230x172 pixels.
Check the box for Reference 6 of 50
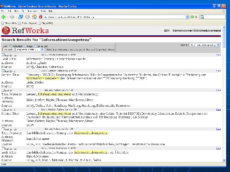(3, 148)
